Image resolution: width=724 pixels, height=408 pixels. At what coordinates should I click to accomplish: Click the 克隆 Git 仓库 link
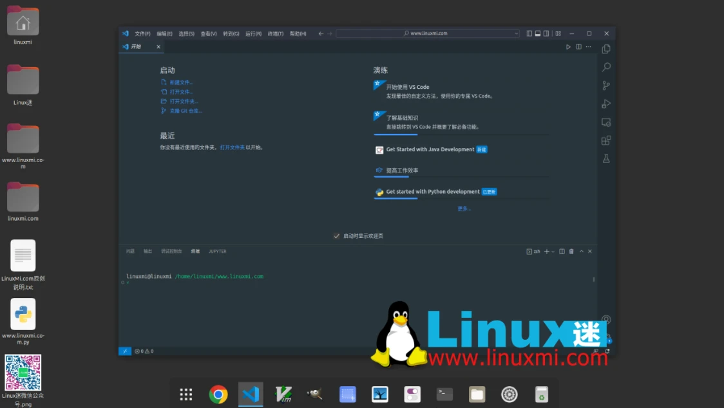pos(185,111)
